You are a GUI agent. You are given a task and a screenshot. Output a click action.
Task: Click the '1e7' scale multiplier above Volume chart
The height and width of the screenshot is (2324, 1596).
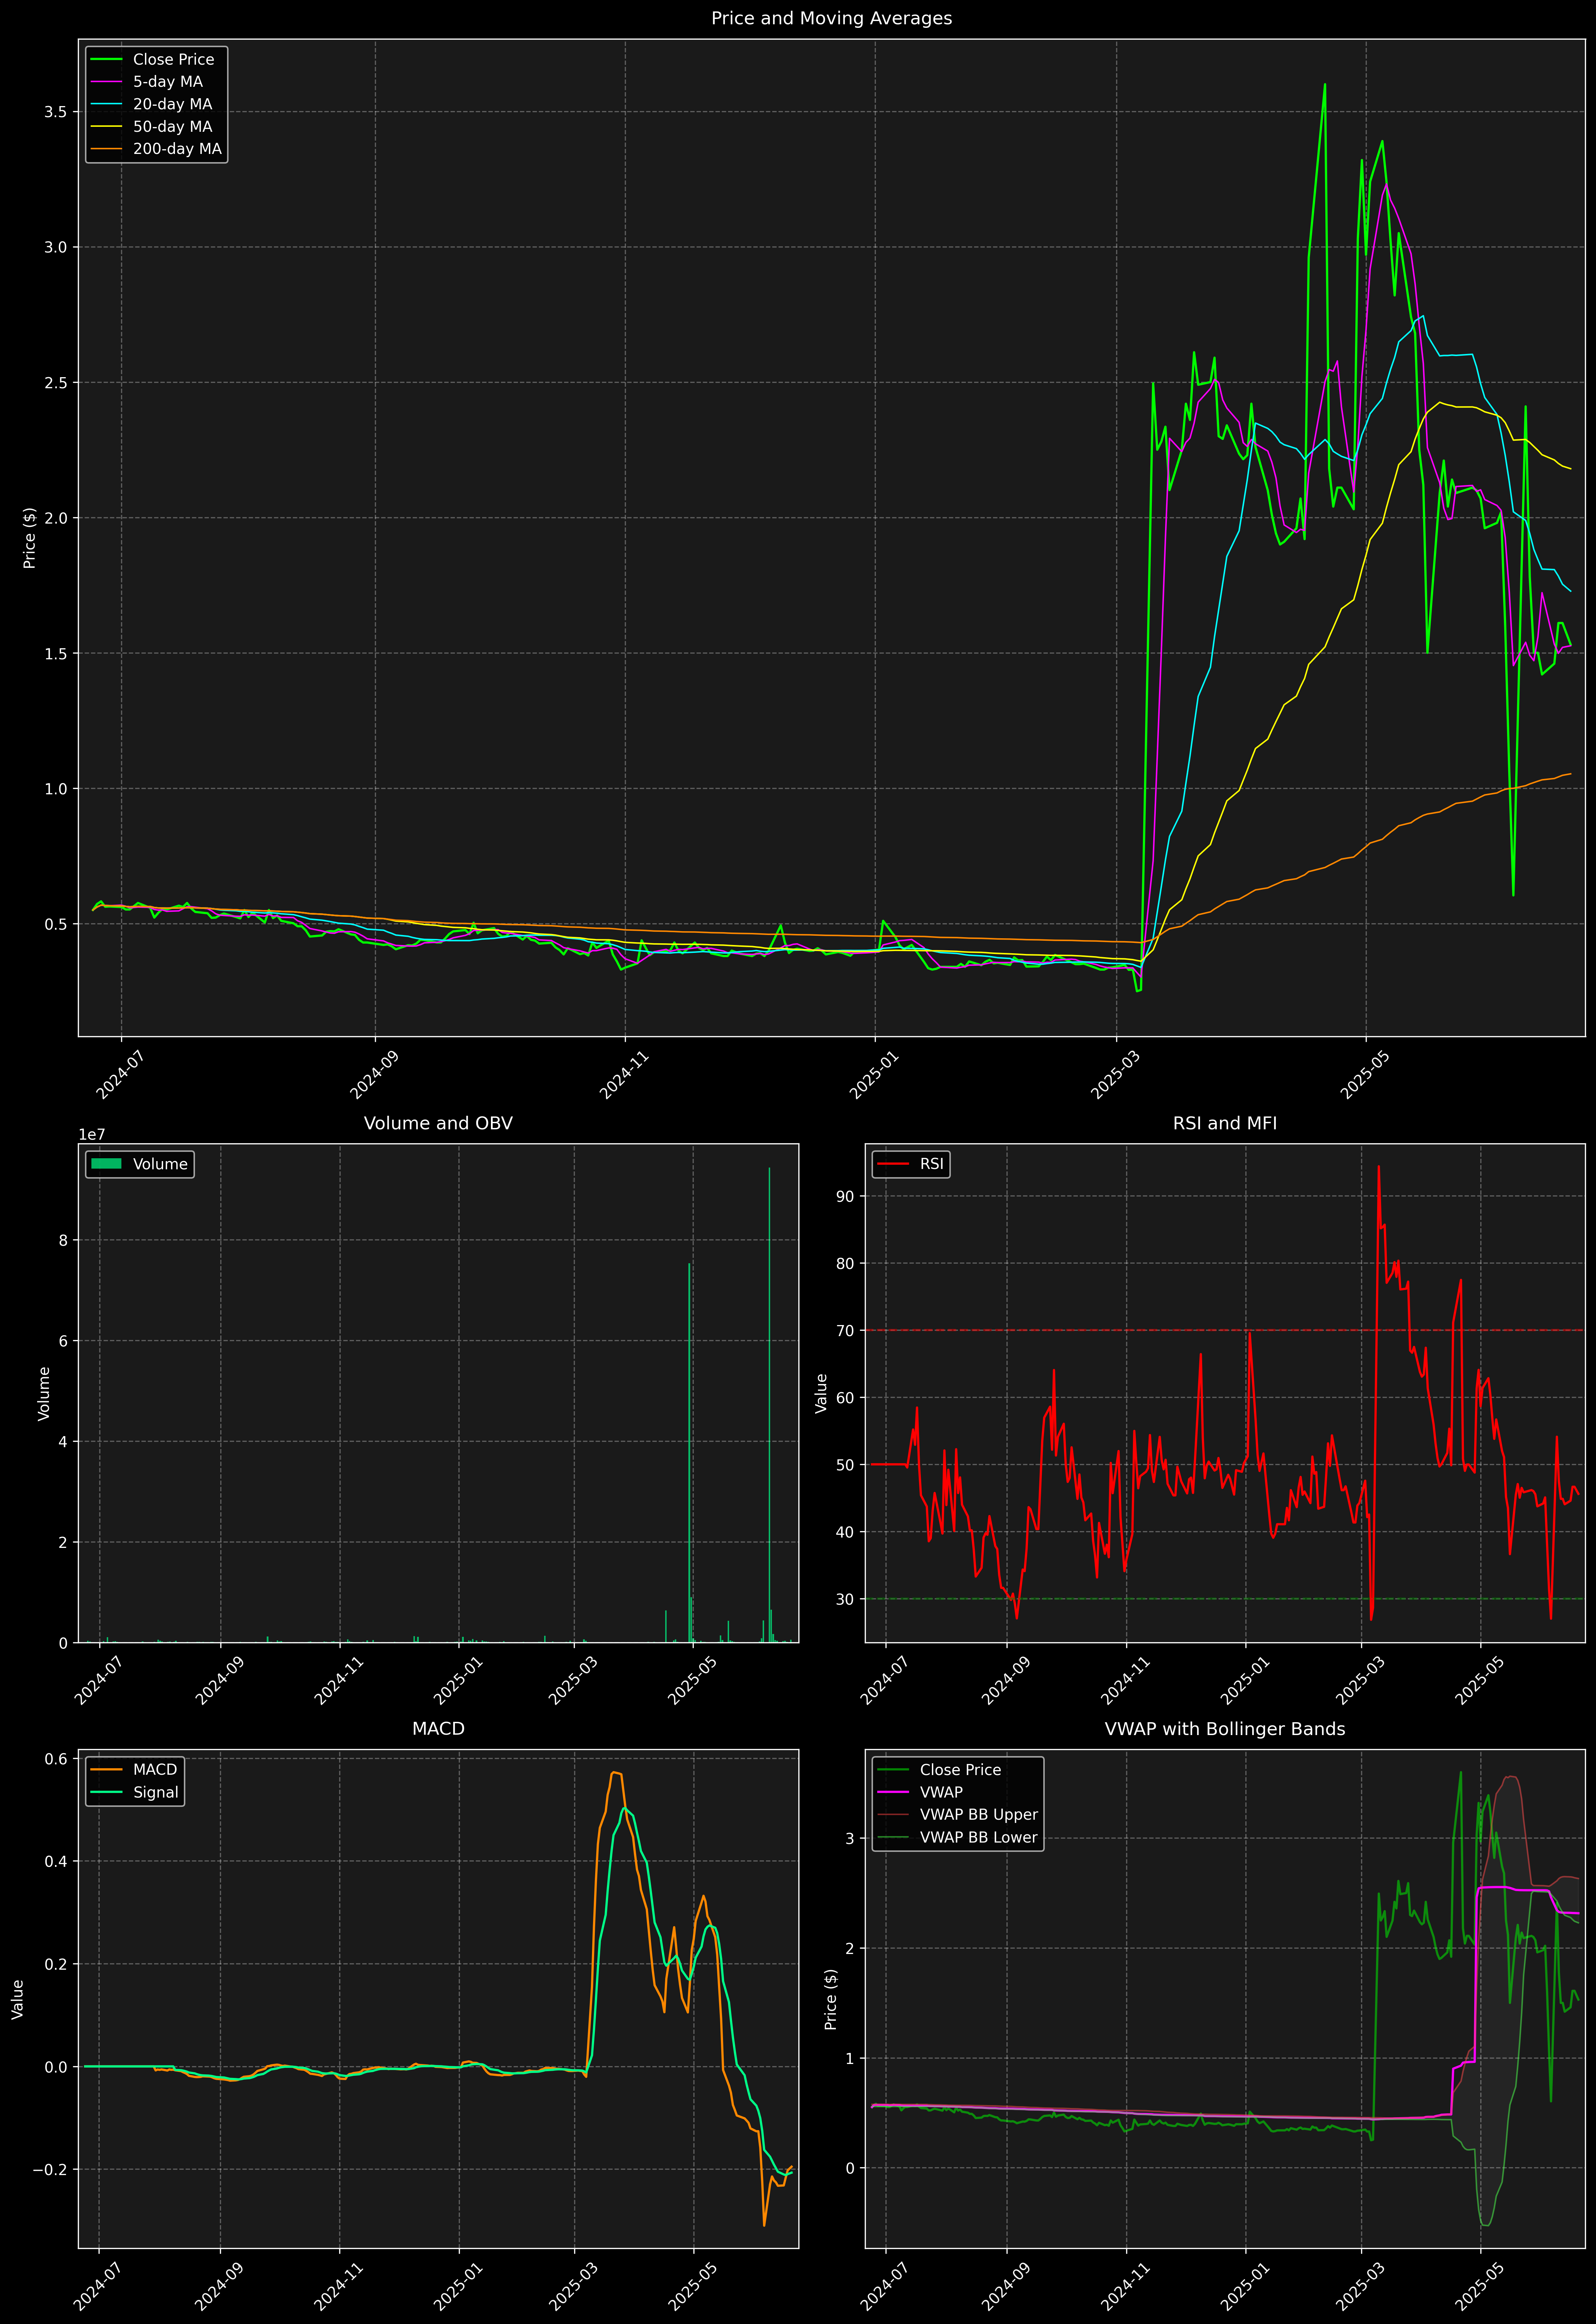coord(92,1135)
